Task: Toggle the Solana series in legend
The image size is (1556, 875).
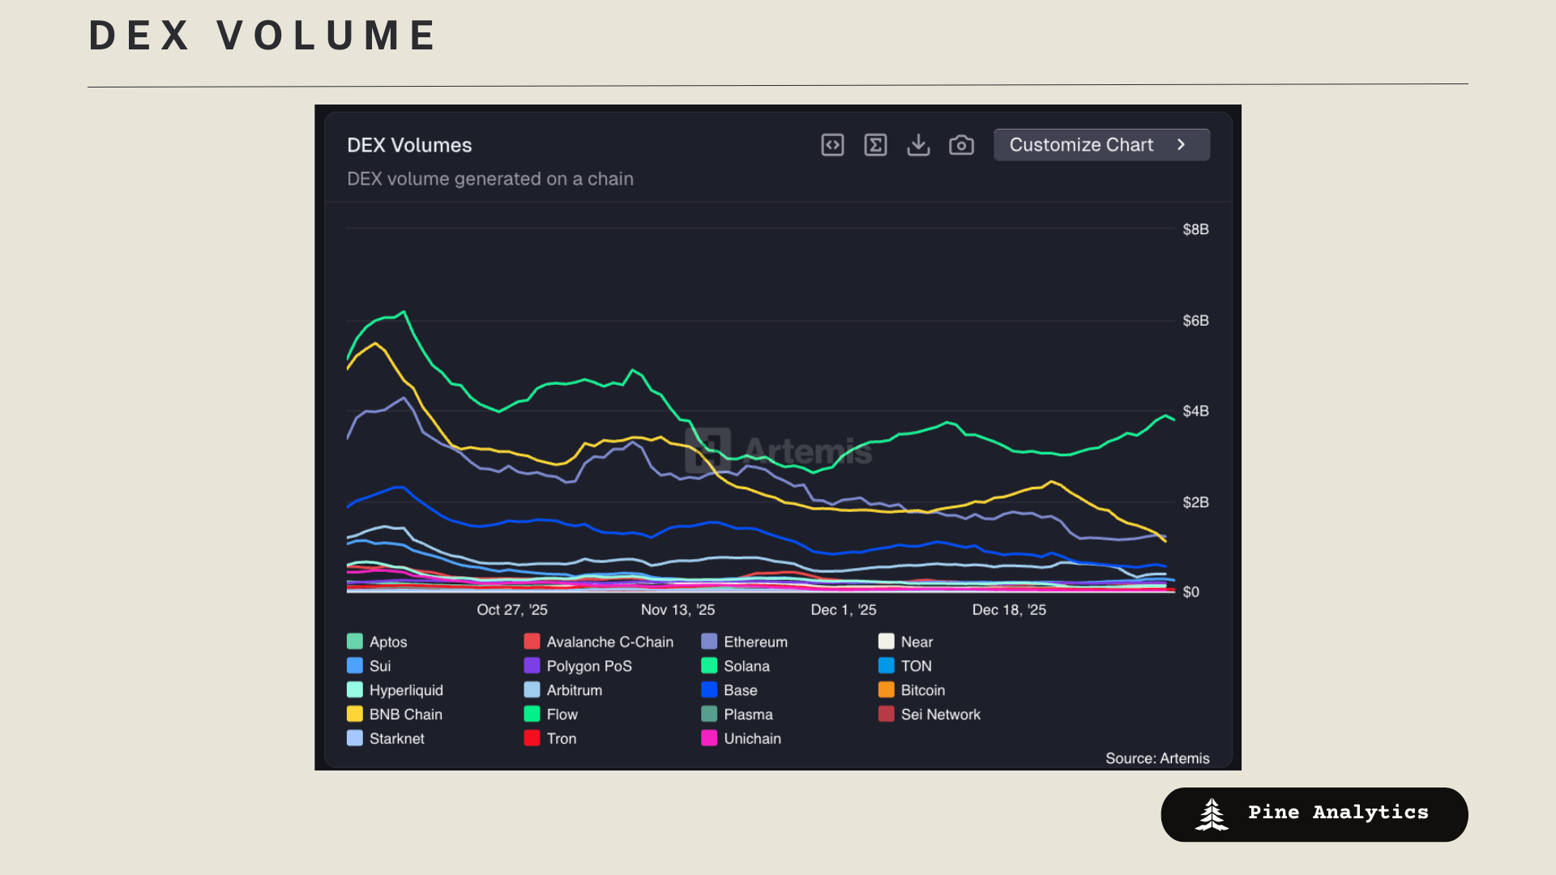Action: click(x=746, y=666)
